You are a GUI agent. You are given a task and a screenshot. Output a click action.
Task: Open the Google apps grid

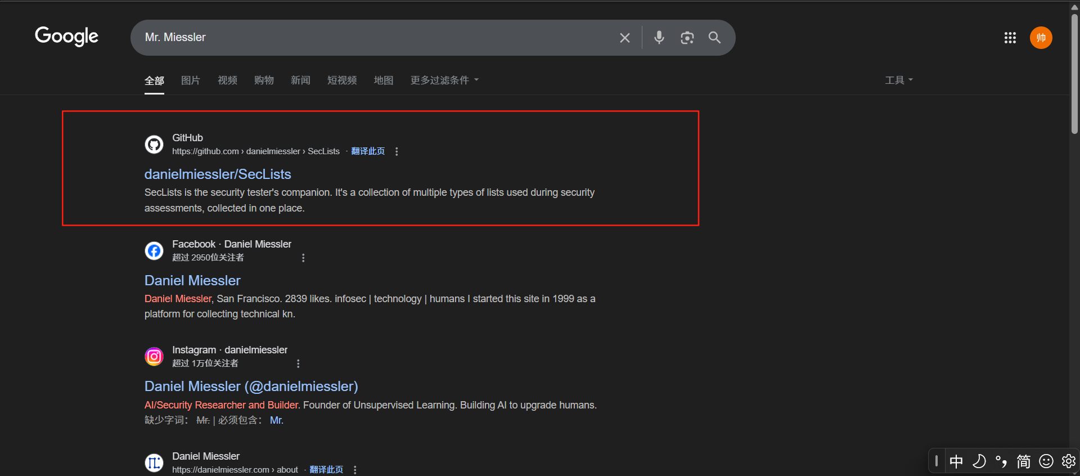(x=1010, y=38)
